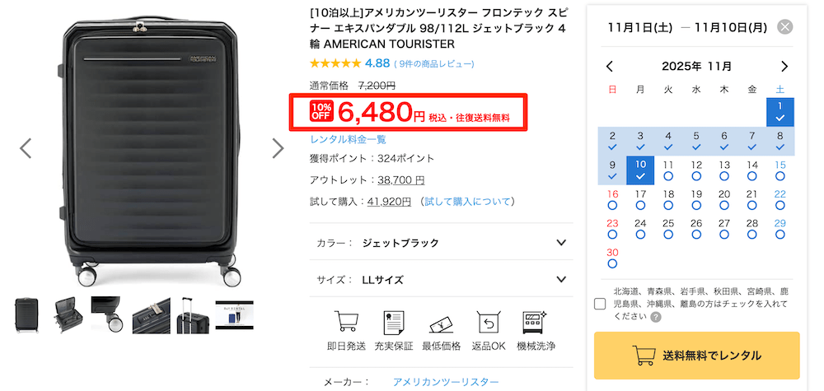The height and width of the screenshot is (391, 824).
Task: Click the 送料無料でレンタル button
Action: click(697, 356)
